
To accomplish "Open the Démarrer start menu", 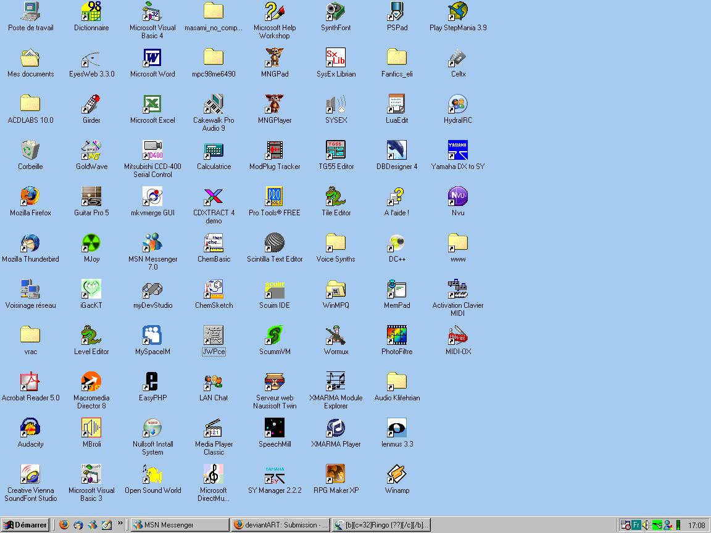I will coord(25,525).
